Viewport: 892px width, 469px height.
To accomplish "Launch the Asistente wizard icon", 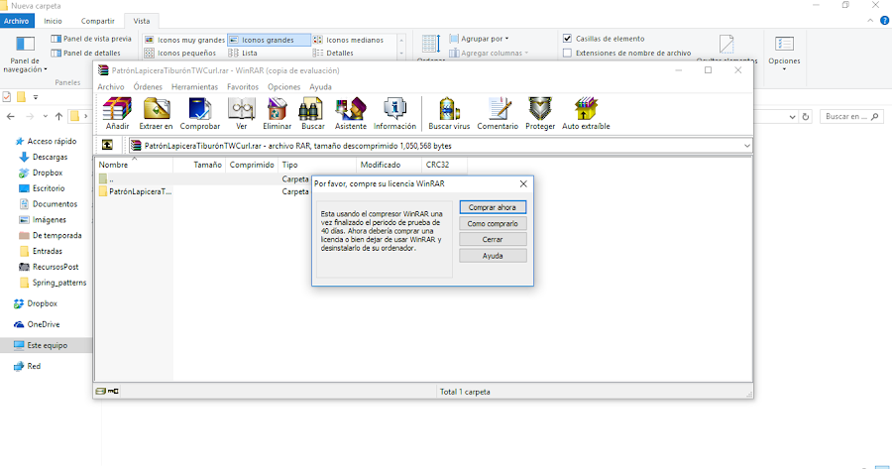I will click(x=351, y=113).
